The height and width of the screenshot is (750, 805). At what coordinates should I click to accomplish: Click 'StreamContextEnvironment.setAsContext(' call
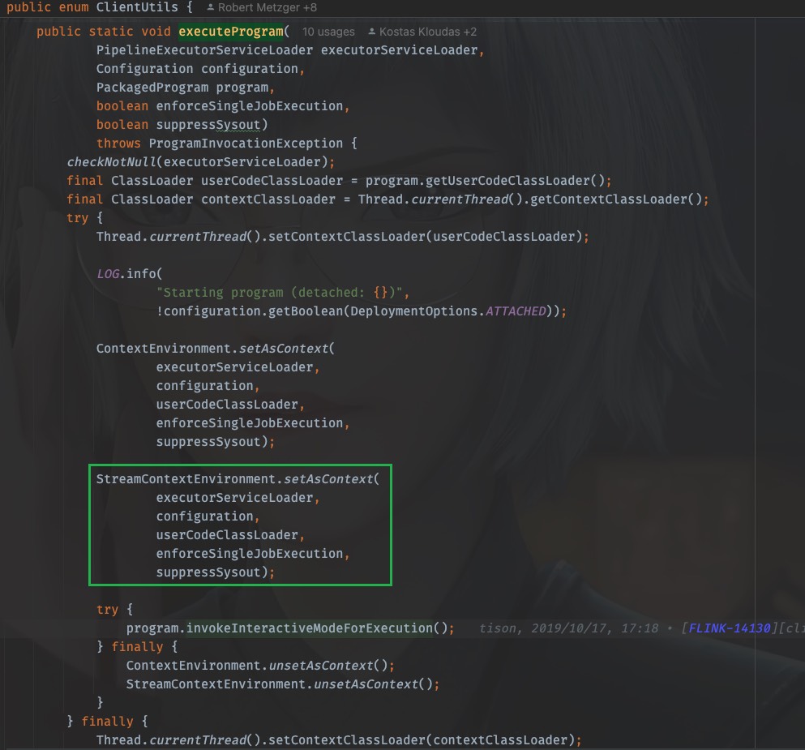[x=238, y=479]
